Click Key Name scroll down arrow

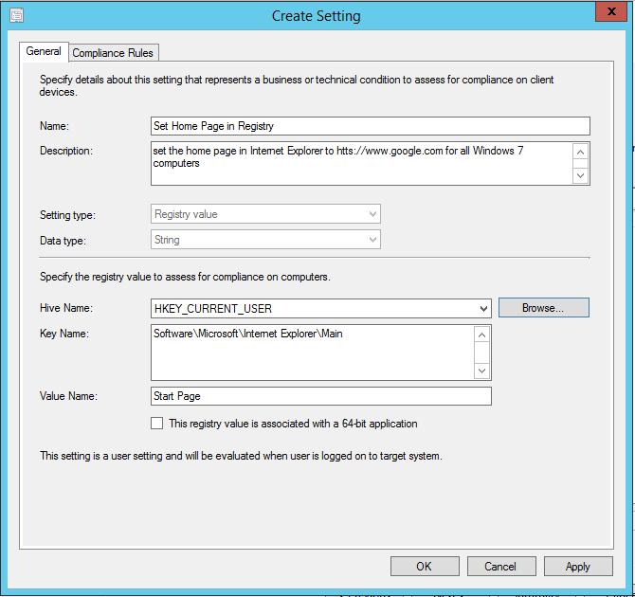point(481,371)
